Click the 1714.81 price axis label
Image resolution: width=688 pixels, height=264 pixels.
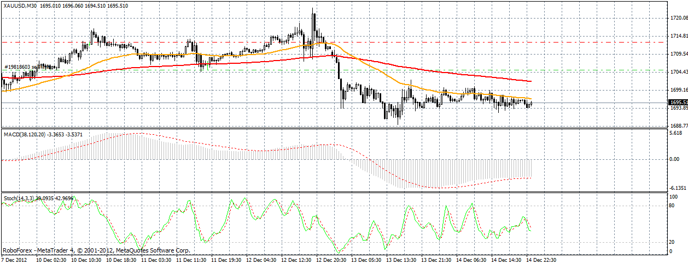678,36
